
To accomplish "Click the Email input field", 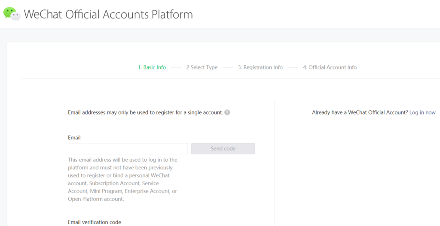I will [x=128, y=149].
